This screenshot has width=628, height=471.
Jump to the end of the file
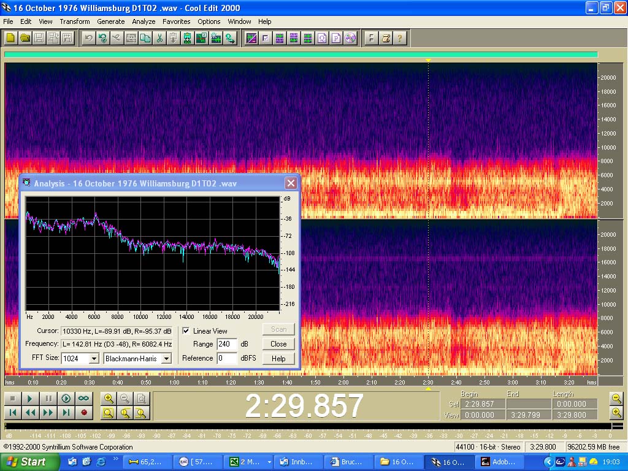(x=66, y=413)
